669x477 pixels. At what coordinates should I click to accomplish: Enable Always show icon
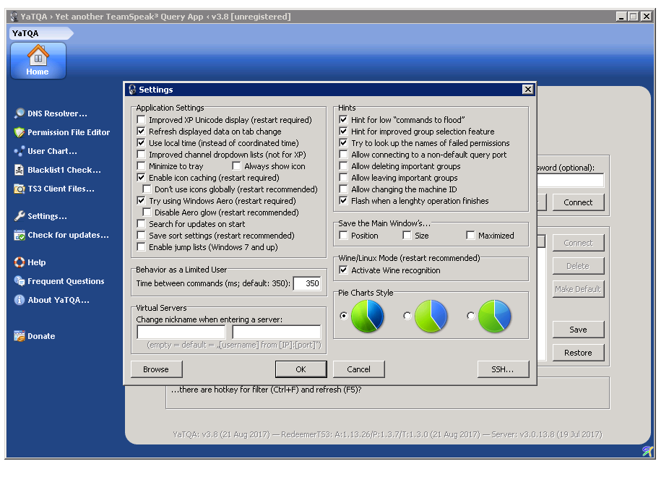pos(237,166)
